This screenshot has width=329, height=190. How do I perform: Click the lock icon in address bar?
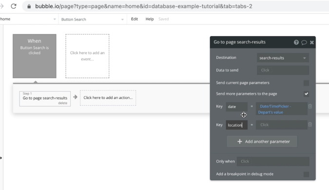(29, 6)
